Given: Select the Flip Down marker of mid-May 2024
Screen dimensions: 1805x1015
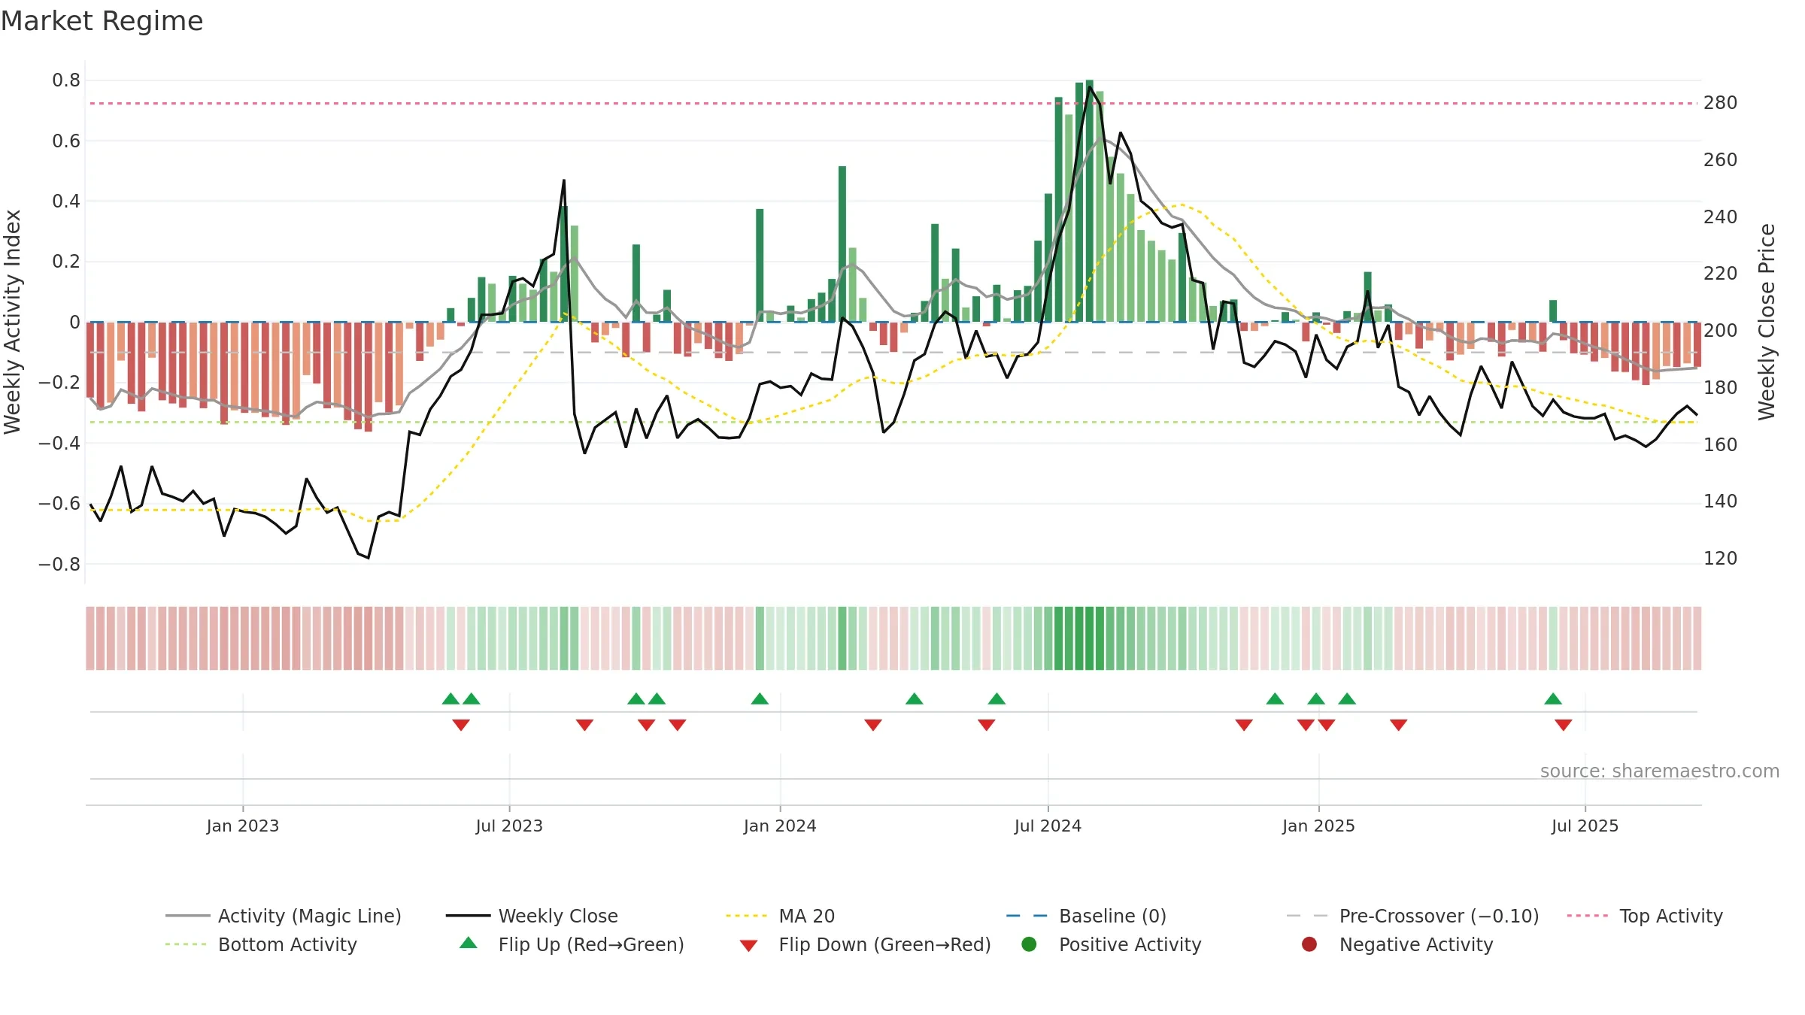Looking at the screenshot, I should (x=987, y=725).
